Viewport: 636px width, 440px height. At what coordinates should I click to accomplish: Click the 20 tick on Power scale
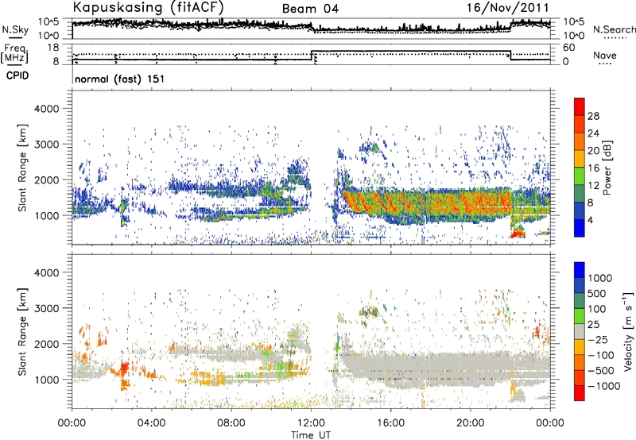click(x=593, y=151)
